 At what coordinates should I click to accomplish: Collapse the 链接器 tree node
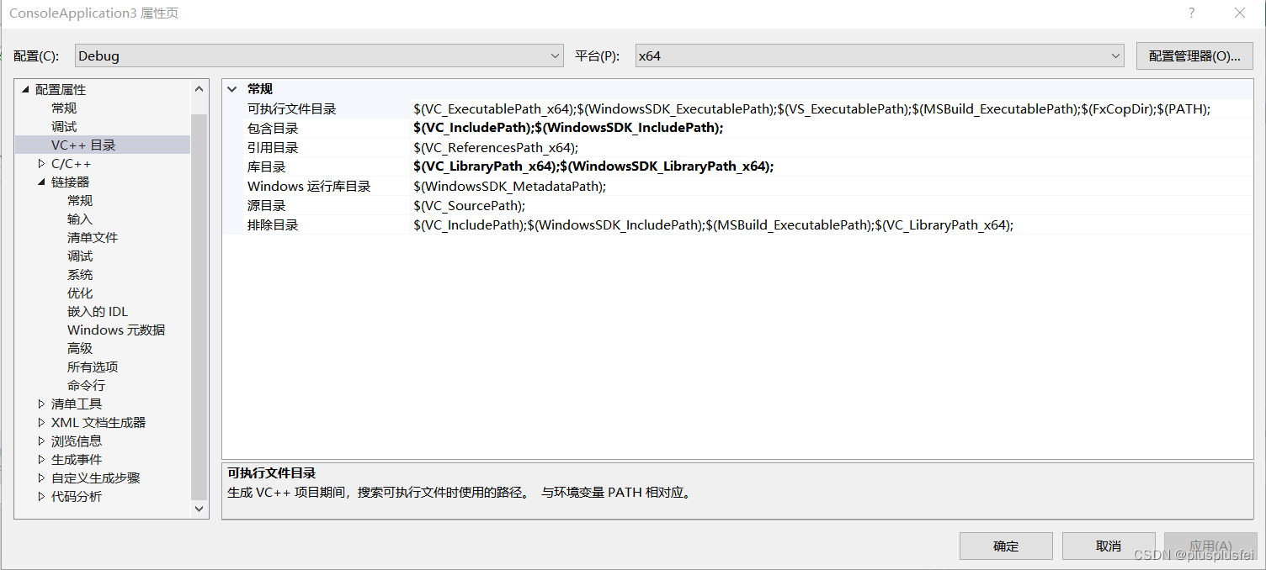(x=40, y=182)
